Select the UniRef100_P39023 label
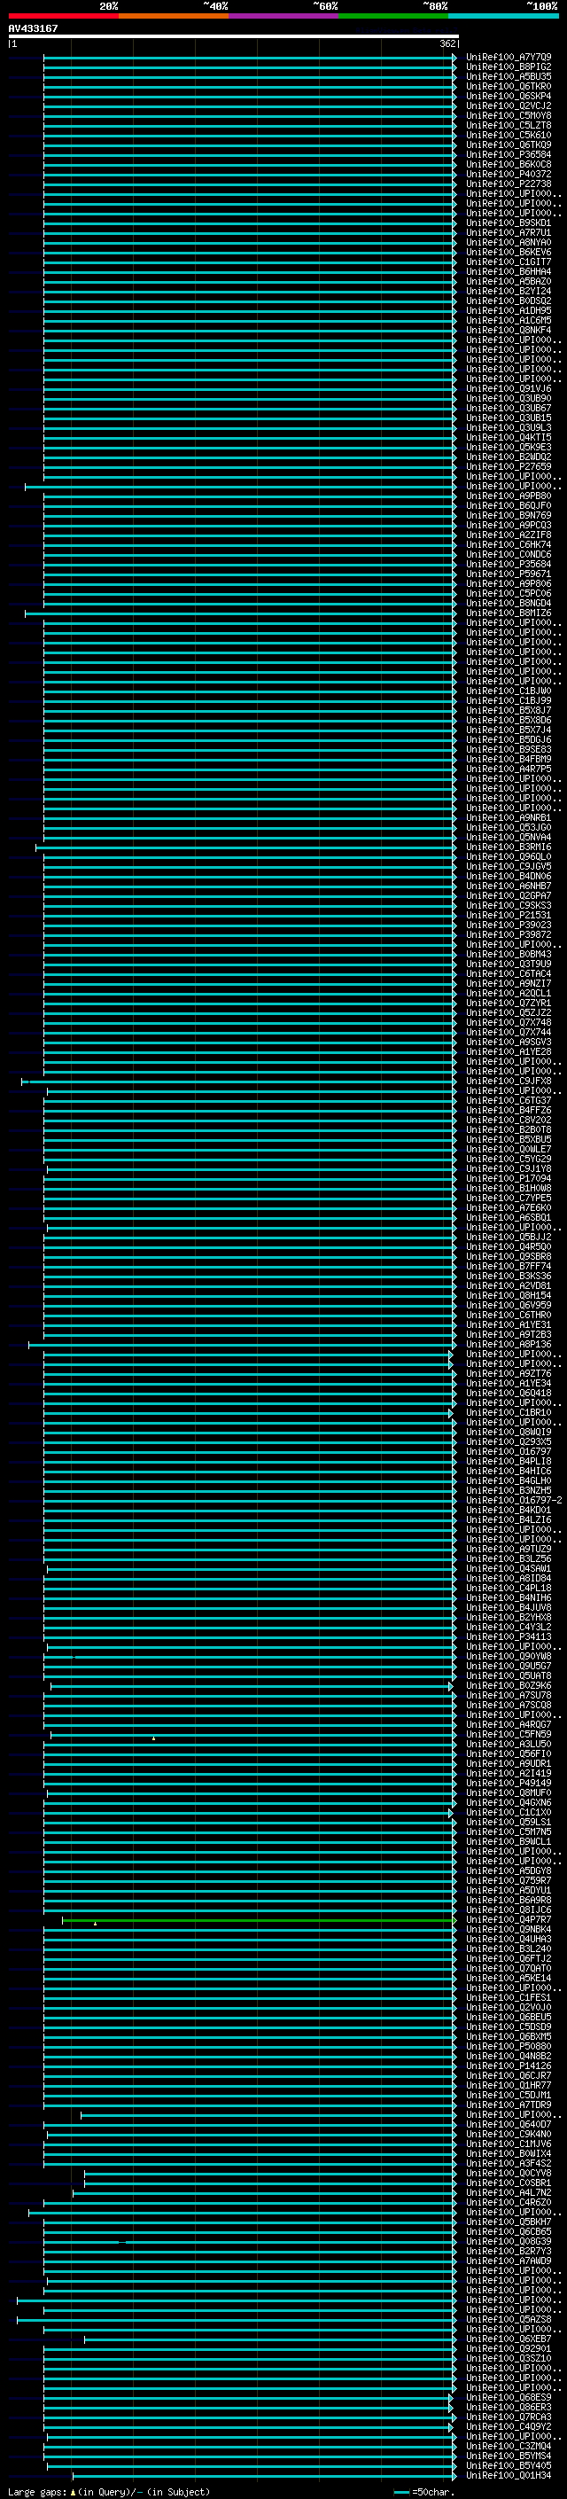 click(x=508, y=925)
